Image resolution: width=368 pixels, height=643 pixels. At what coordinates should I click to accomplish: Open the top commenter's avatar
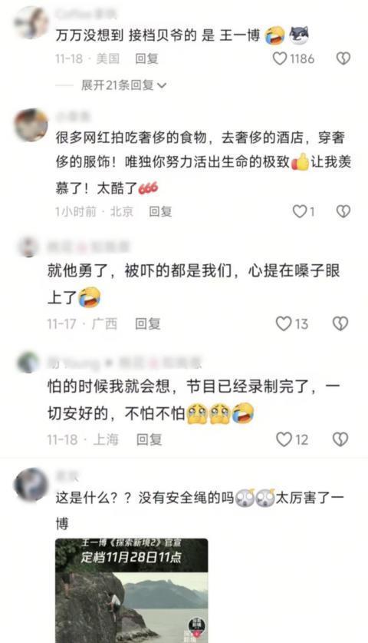(x=31, y=22)
